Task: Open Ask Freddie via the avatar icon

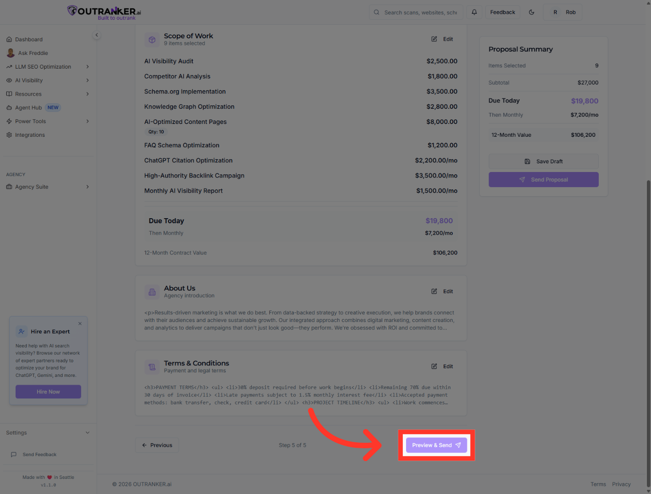Action: pos(11,53)
